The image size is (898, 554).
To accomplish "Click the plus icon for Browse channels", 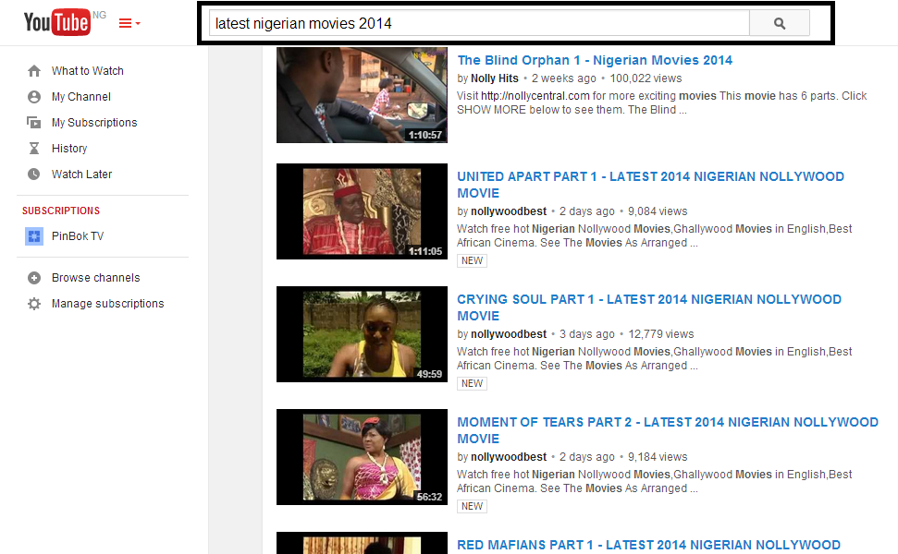I will tap(34, 278).
